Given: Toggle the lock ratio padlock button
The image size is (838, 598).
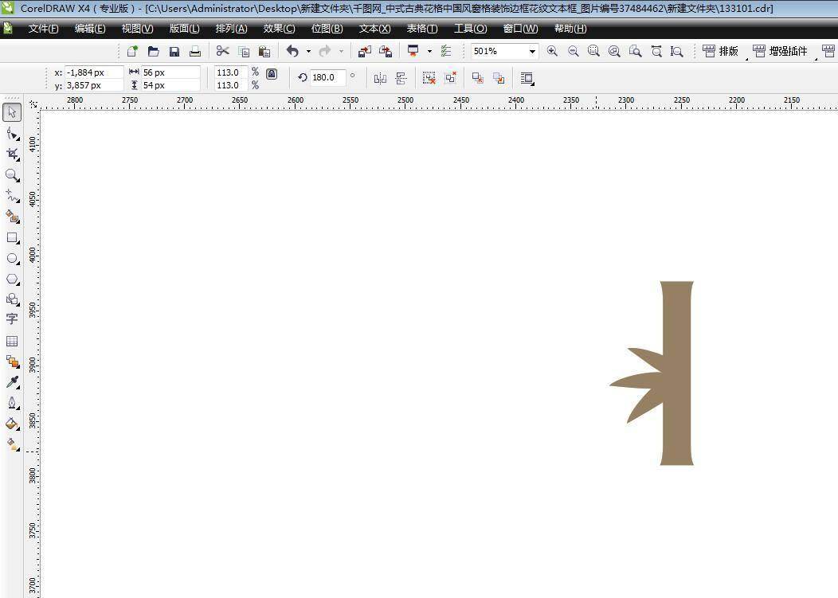Looking at the screenshot, I should (x=272, y=74).
